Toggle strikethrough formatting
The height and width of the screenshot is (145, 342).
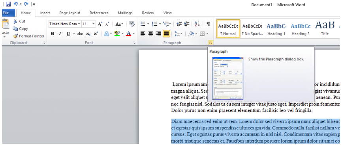click(80, 34)
